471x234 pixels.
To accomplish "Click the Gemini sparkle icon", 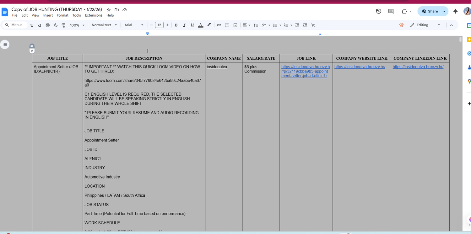I will click(x=455, y=11).
